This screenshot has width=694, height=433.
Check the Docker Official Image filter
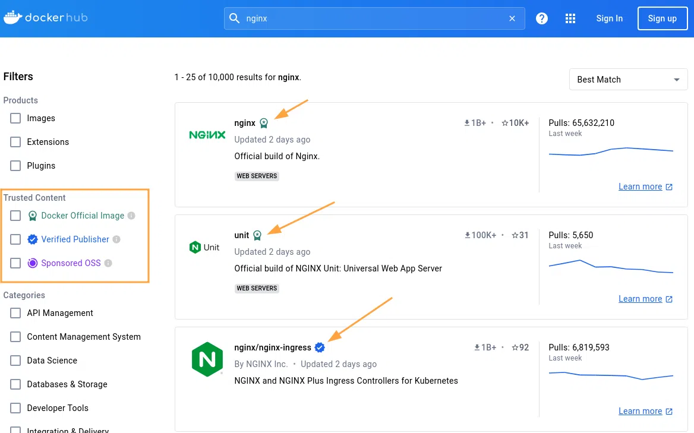point(15,216)
